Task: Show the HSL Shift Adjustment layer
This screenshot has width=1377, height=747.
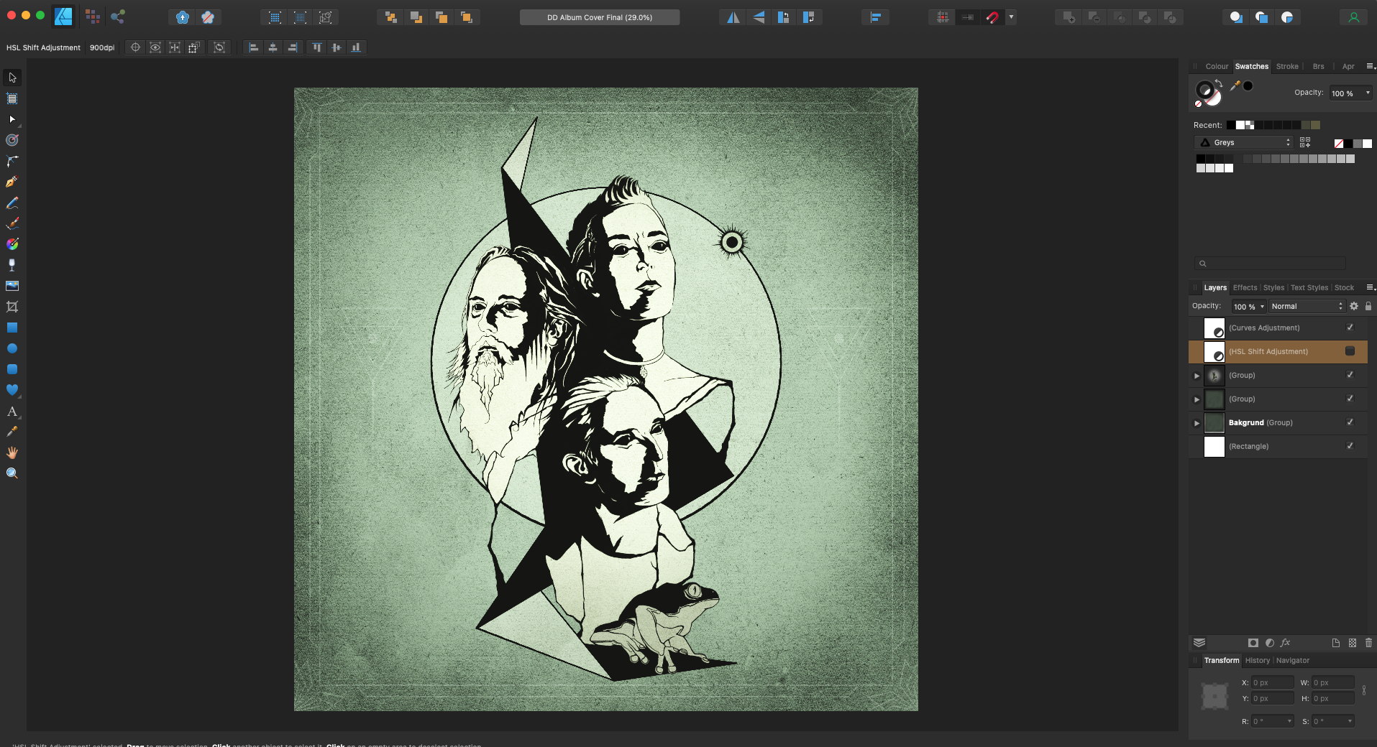Action: pyautogui.click(x=1350, y=351)
